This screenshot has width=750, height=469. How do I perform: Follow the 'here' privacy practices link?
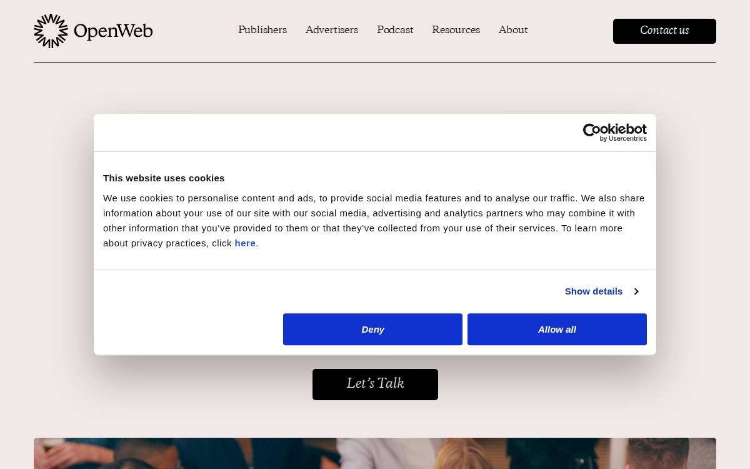pyautogui.click(x=245, y=243)
